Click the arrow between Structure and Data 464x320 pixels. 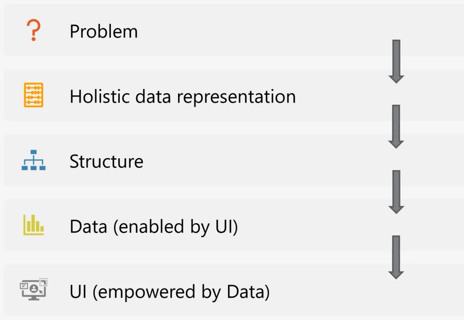tap(396, 192)
